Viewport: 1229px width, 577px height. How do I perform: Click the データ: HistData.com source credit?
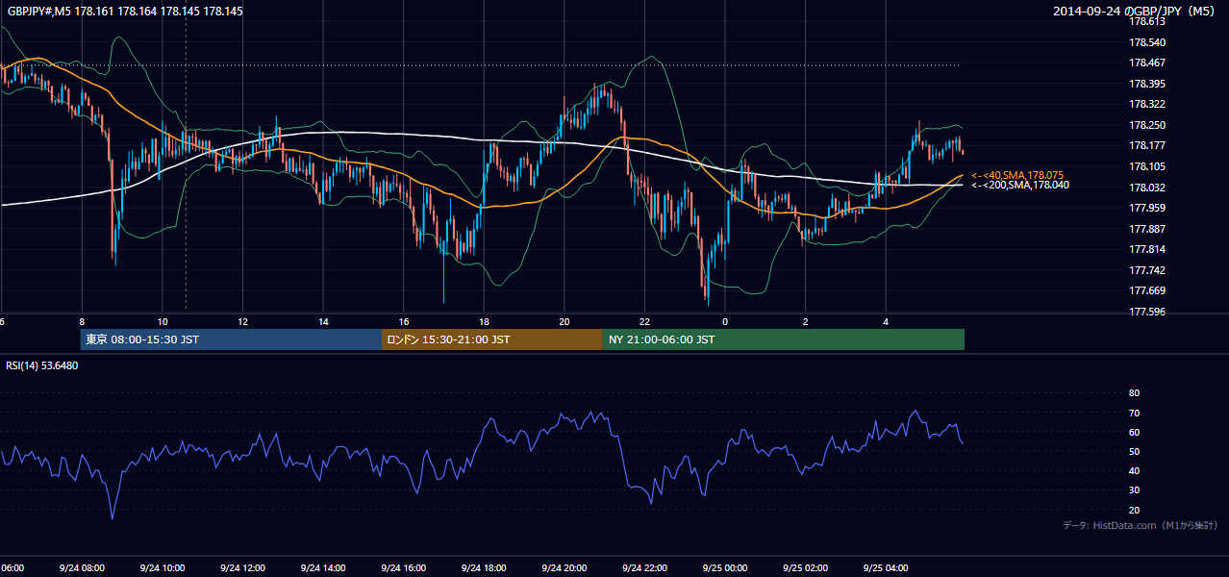coord(1140,525)
